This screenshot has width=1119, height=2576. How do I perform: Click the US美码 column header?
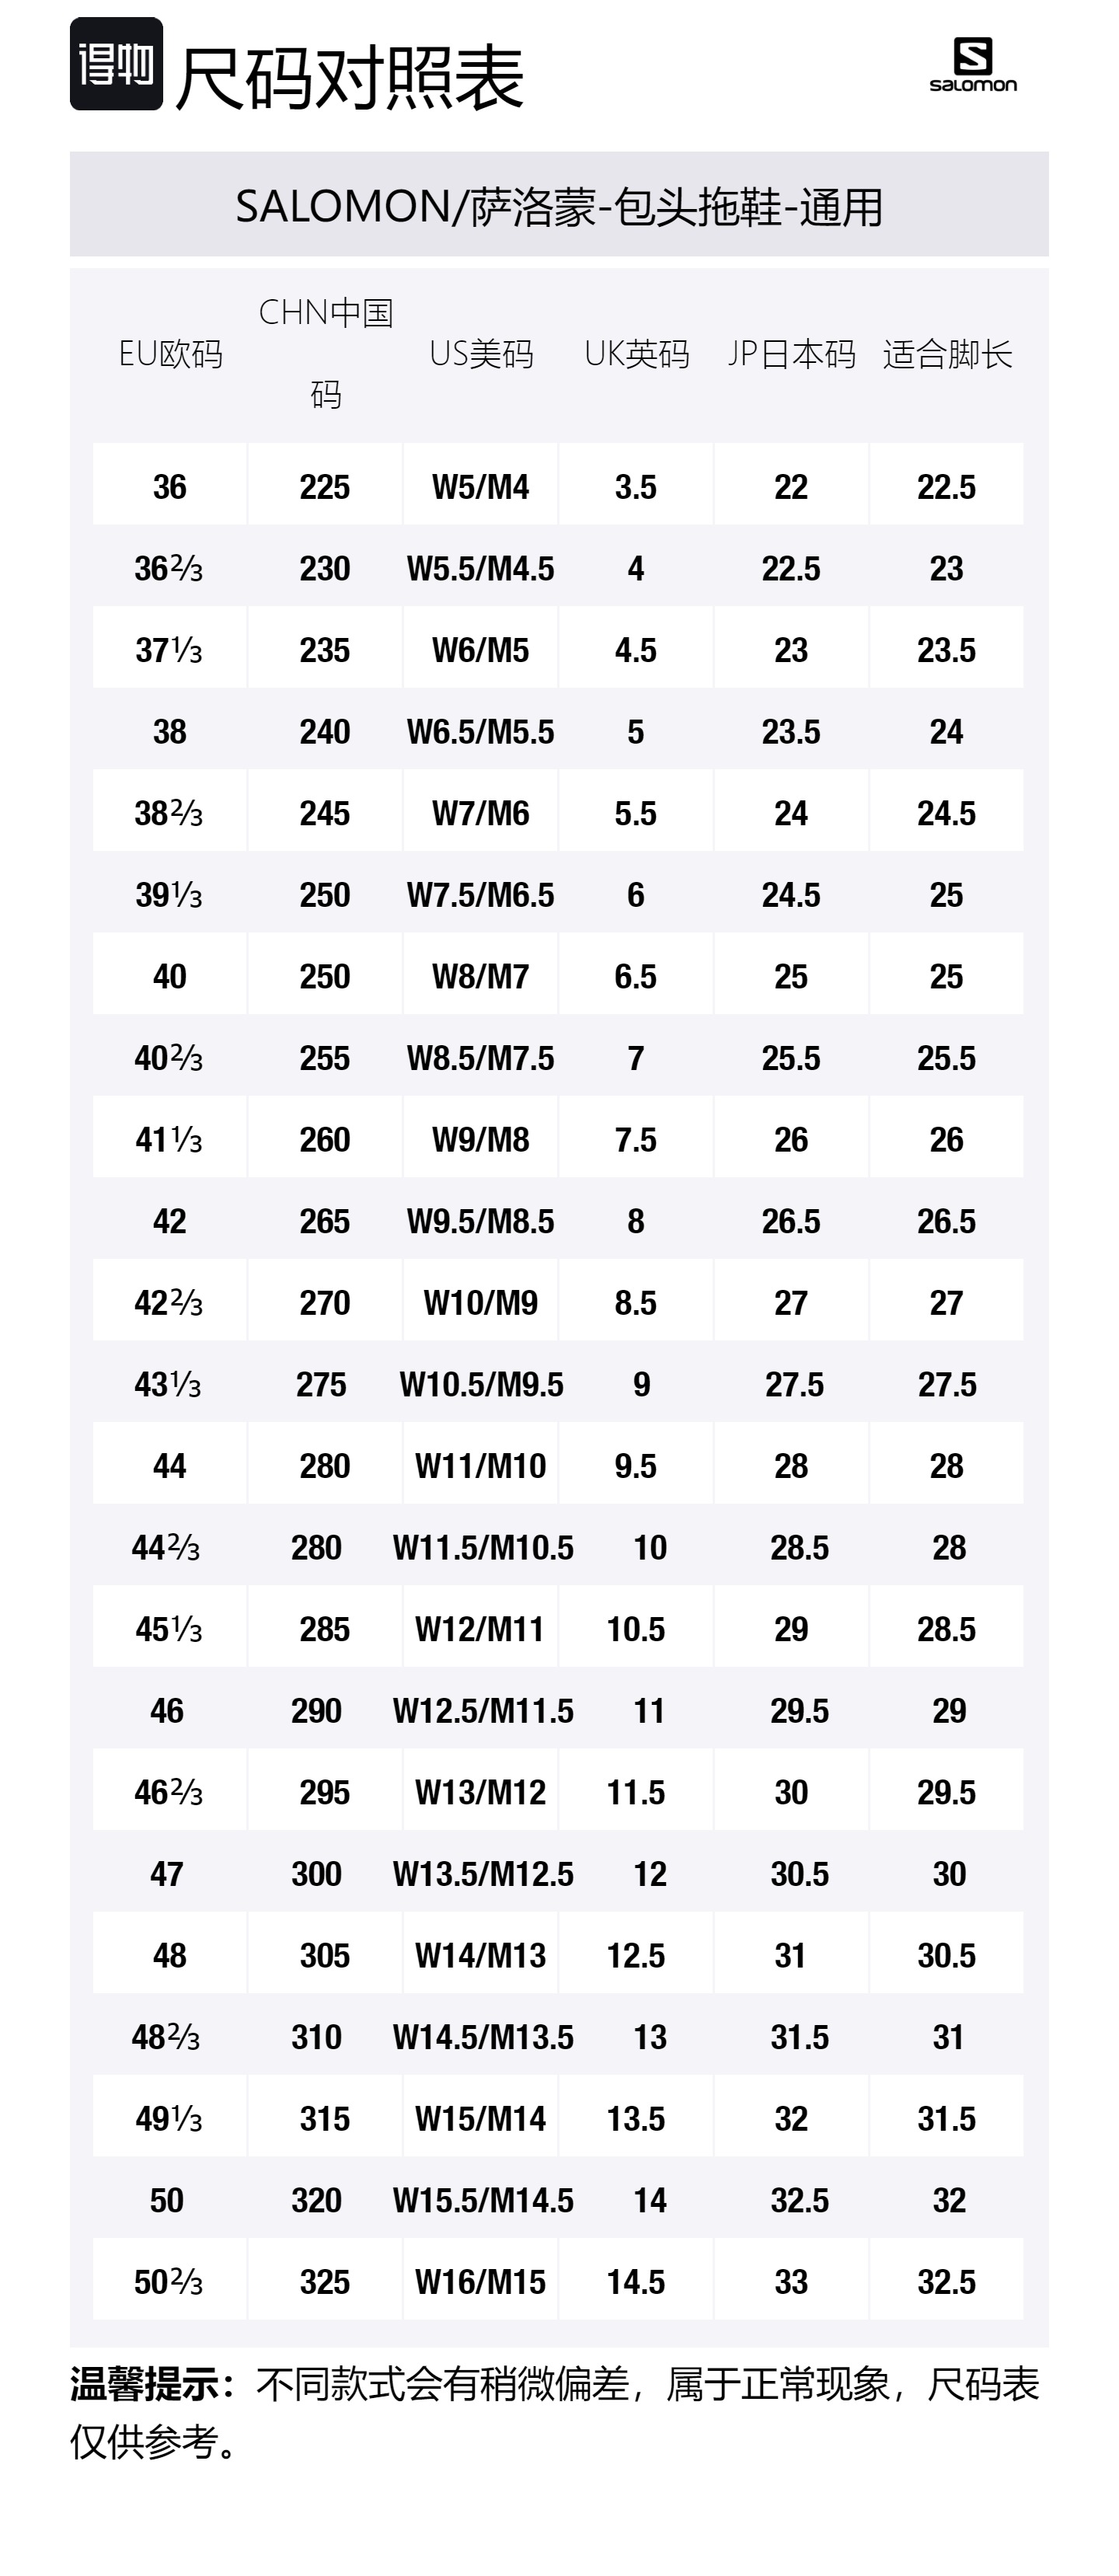click(481, 354)
